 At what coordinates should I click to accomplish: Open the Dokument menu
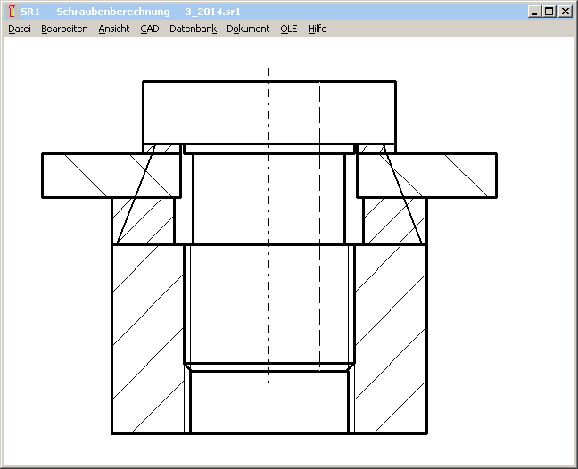point(248,29)
